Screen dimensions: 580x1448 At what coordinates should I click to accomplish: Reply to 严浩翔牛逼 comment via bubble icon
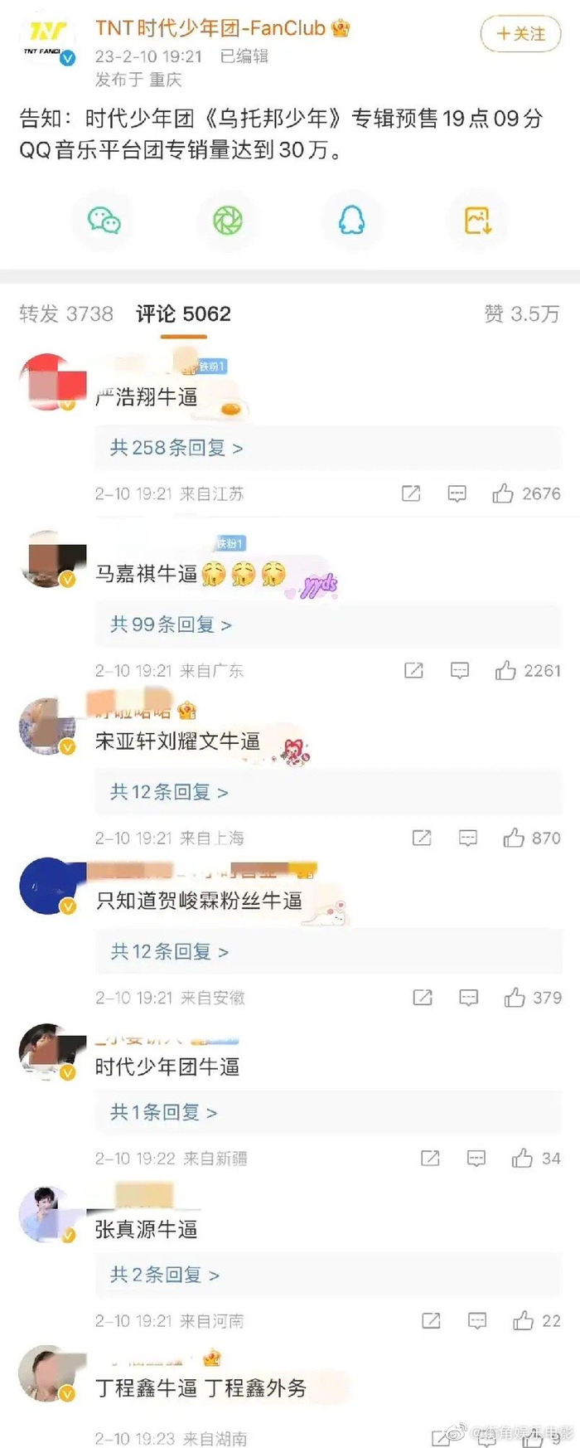[457, 494]
